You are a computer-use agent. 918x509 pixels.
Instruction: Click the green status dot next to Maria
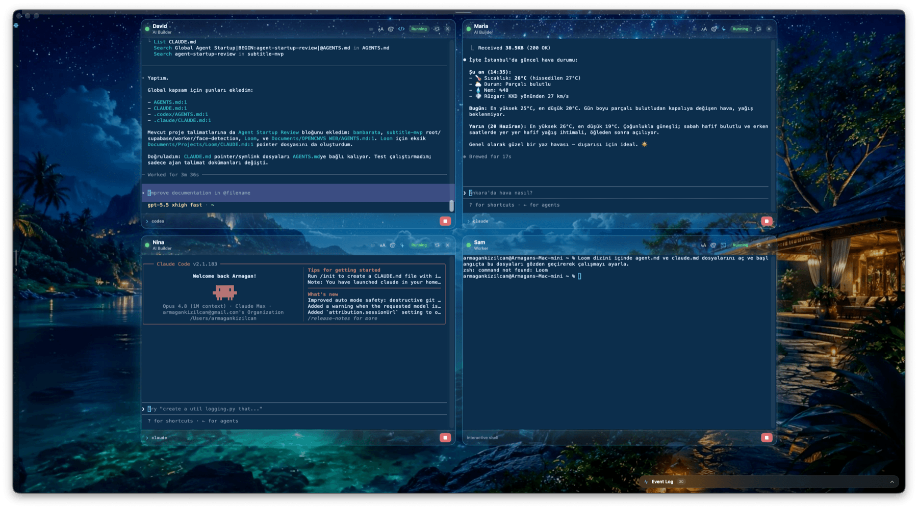pyautogui.click(x=469, y=29)
